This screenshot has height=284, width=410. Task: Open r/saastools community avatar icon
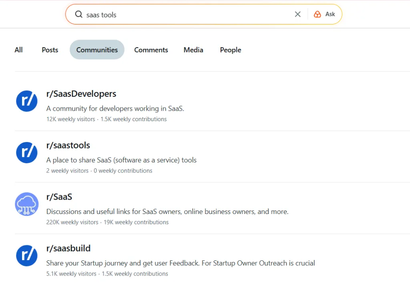tap(27, 152)
